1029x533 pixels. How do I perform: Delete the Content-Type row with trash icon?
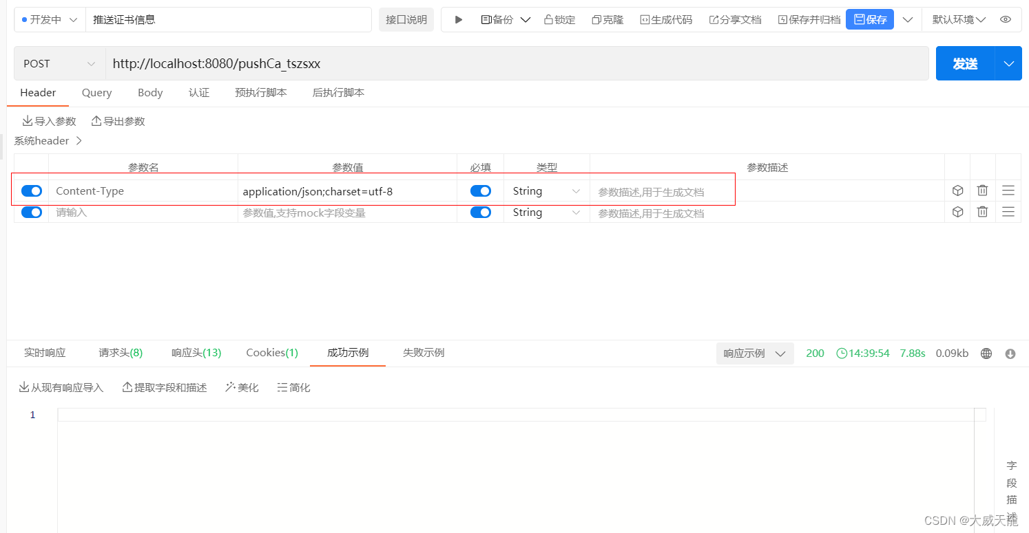983,191
